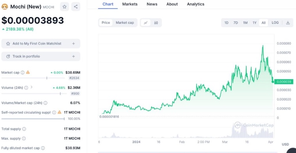Image resolution: width=296 pixels, height=153 pixels.
Task: Click the download chart icon
Action: 288,23
